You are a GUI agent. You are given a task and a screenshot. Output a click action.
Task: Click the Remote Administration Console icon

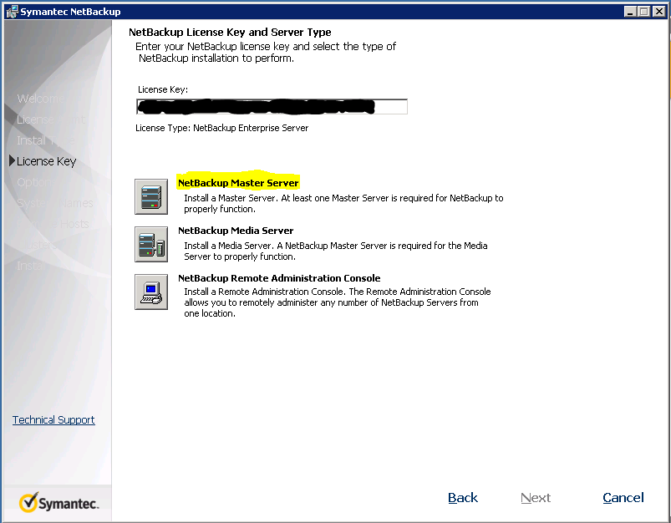pyautogui.click(x=151, y=292)
